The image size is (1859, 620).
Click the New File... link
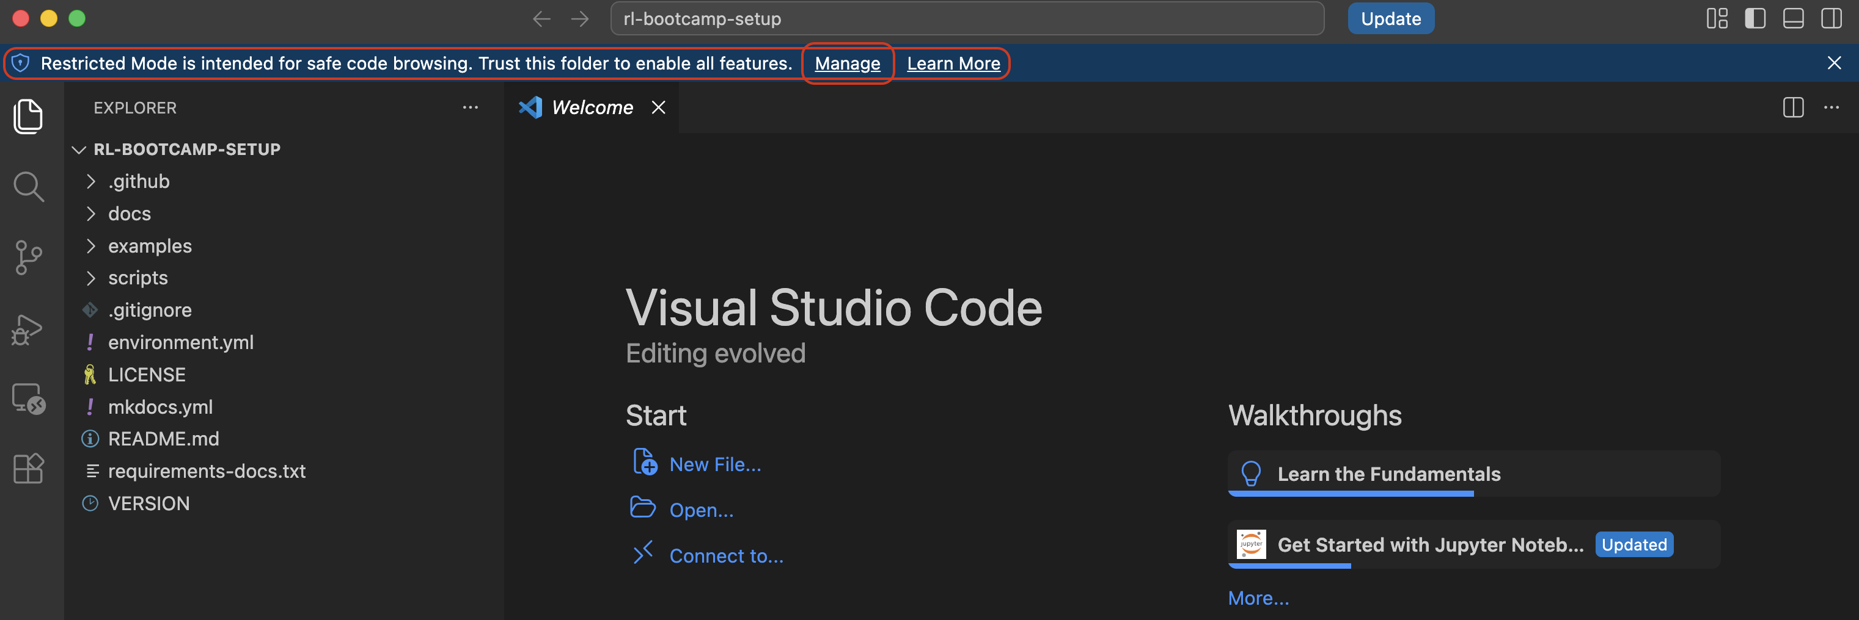715,464
